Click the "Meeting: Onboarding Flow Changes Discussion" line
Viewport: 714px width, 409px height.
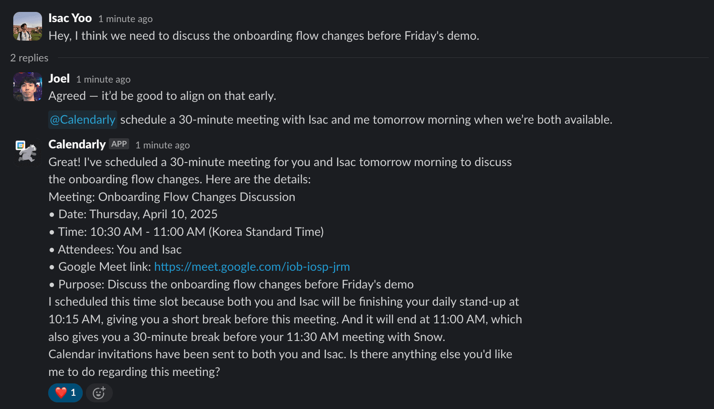(x=172, y=197)
